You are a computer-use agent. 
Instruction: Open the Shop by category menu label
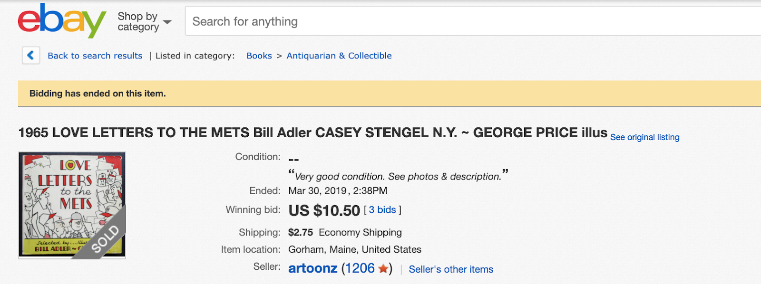point(138,22)
